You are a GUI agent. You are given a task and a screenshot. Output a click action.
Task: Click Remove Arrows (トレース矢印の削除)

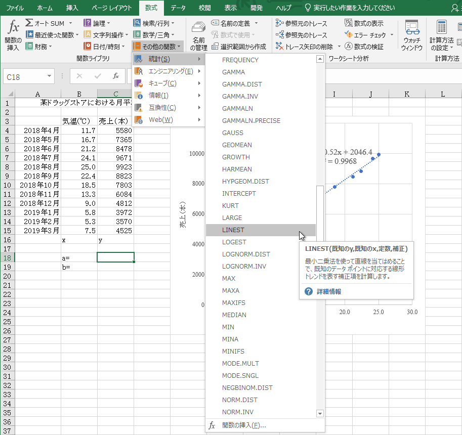coord(305,47)
